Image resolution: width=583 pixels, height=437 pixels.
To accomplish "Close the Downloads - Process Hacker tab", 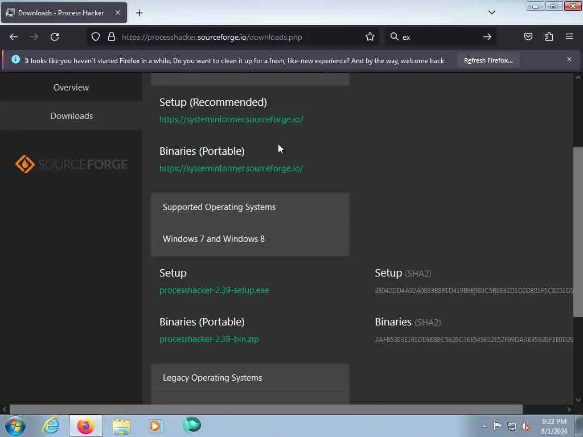I will point(117,13).
